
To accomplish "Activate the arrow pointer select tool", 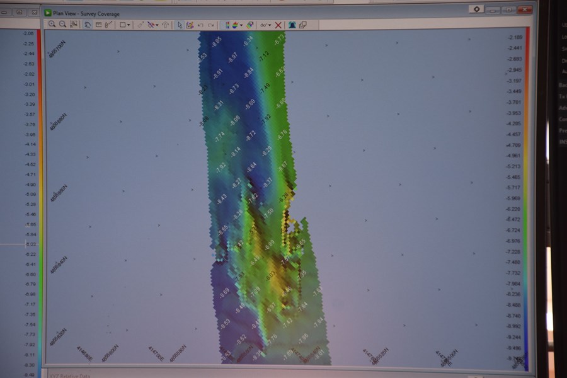I will tap(180, 25).
